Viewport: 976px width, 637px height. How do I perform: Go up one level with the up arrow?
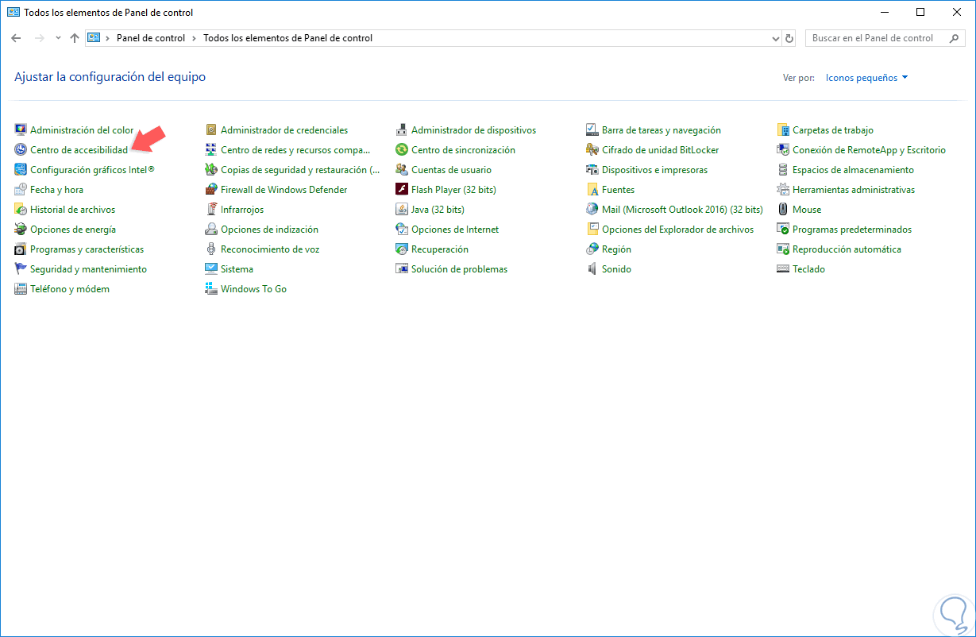(74, 38)
